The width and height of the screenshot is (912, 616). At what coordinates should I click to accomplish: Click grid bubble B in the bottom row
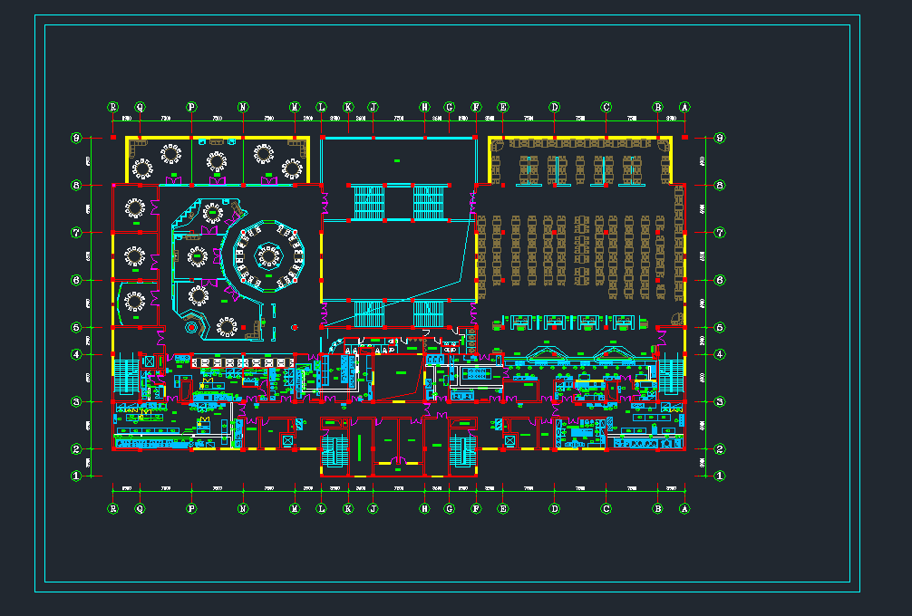coord(658,509)
